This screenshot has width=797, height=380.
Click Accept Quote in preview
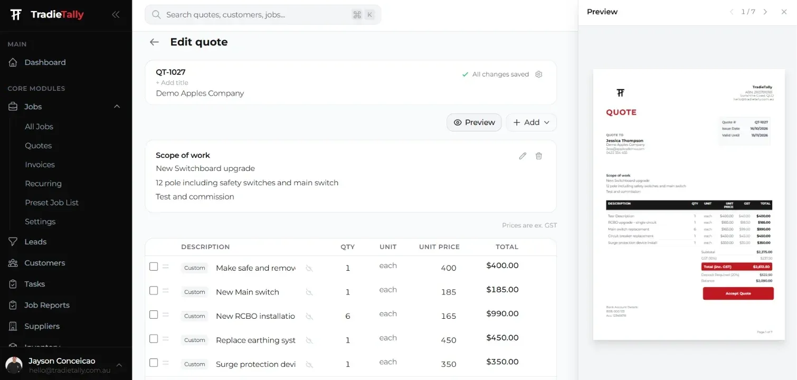[738, 293]
